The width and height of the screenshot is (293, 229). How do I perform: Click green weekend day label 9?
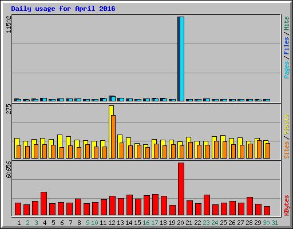pos(88,223)
